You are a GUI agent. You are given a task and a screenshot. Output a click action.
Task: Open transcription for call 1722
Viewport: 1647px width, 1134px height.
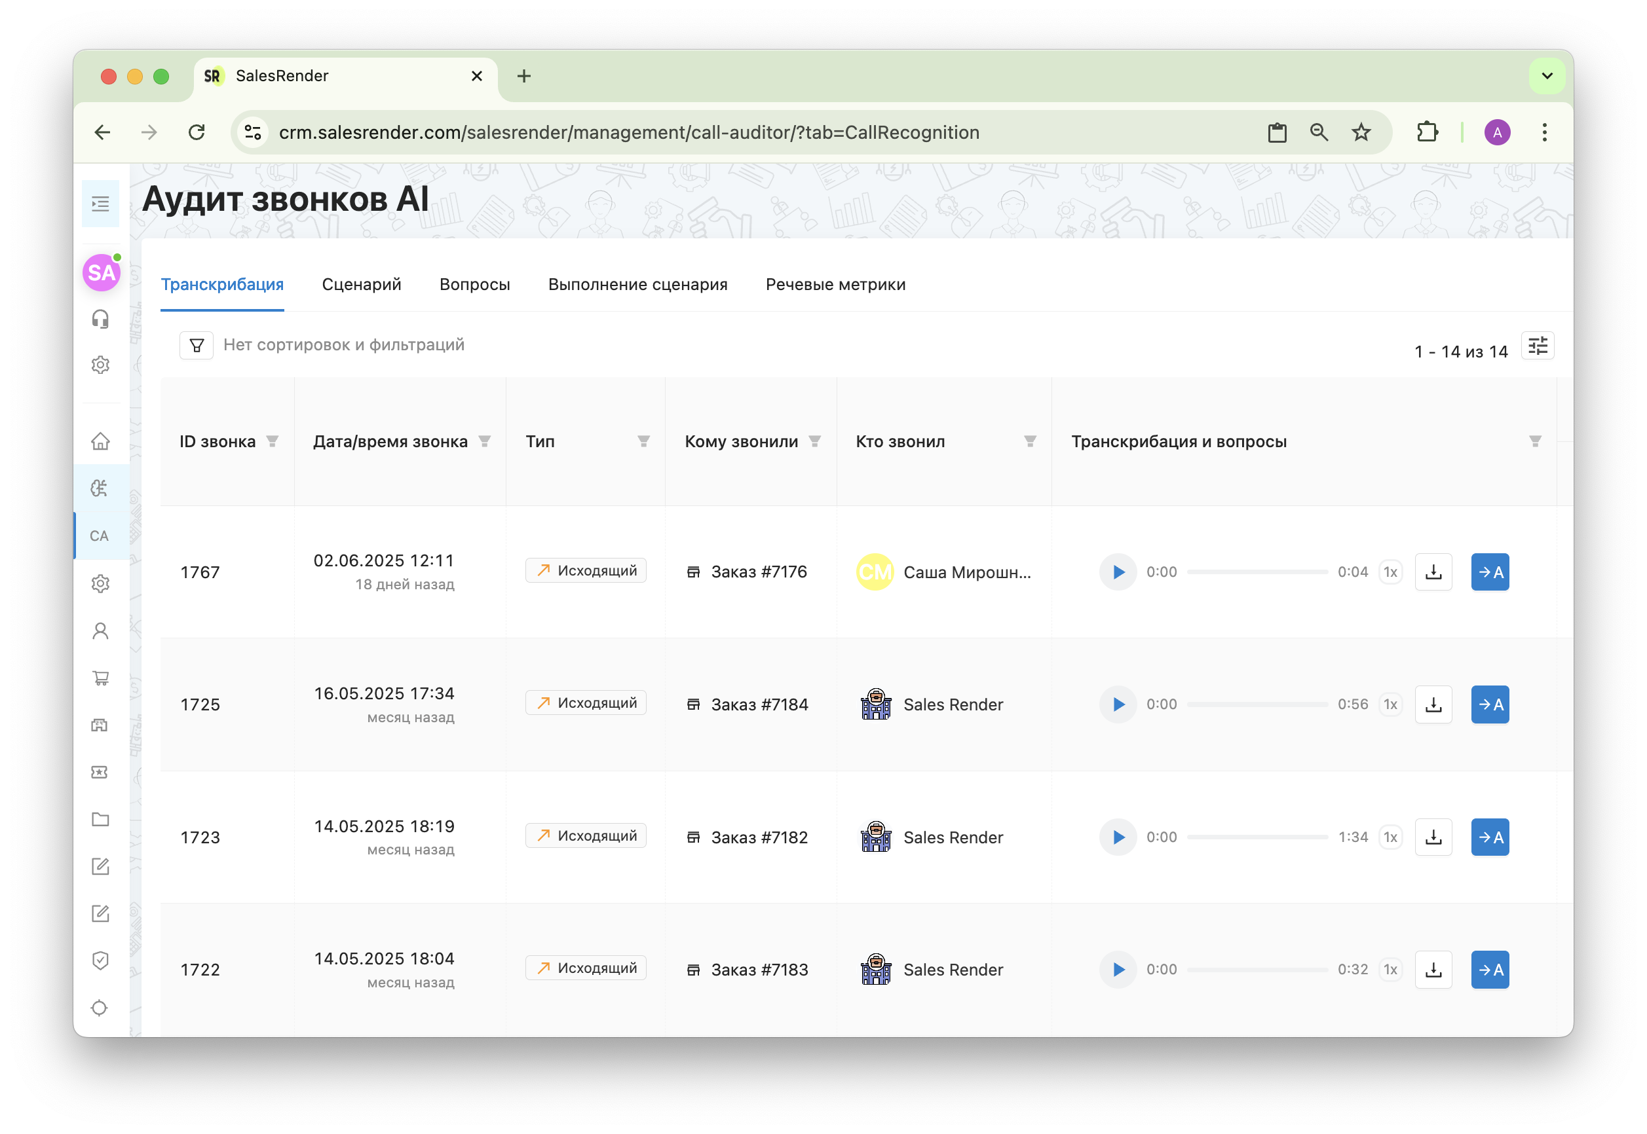[x=1490, y=969]
